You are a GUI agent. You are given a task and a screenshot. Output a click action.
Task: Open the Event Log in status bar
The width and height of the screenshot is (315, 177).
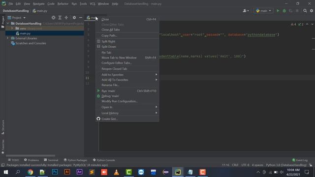click(x=300, y=160)
